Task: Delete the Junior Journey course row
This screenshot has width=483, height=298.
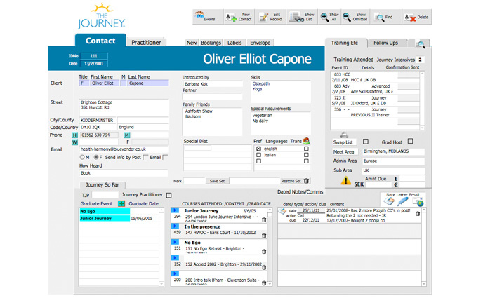Action: (x=264, y=219)
